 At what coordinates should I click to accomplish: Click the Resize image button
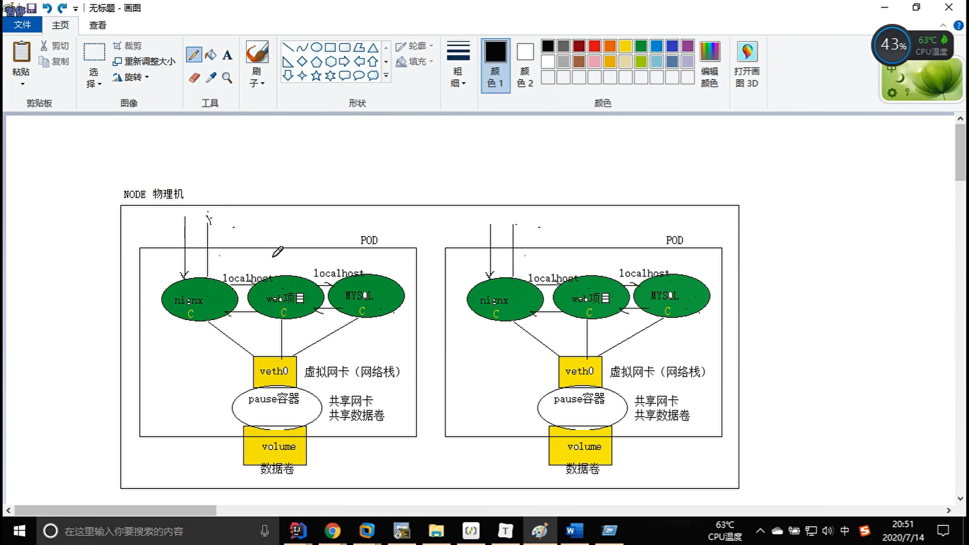pos(144,62)
